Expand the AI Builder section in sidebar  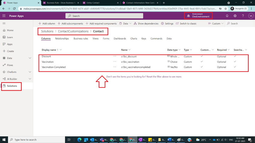30,79
